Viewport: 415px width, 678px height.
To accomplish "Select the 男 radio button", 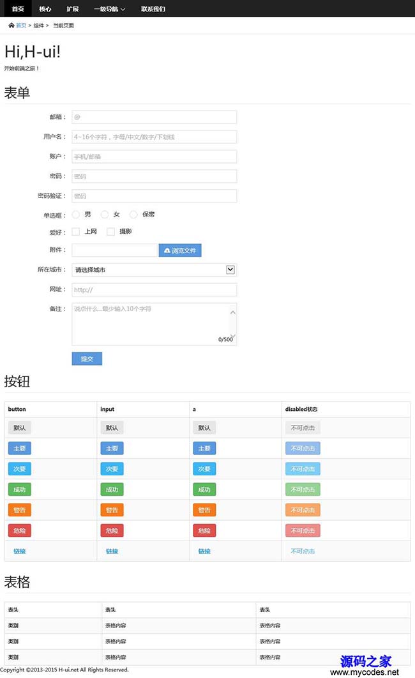I will pyautogui.click(x=75, y=215).
